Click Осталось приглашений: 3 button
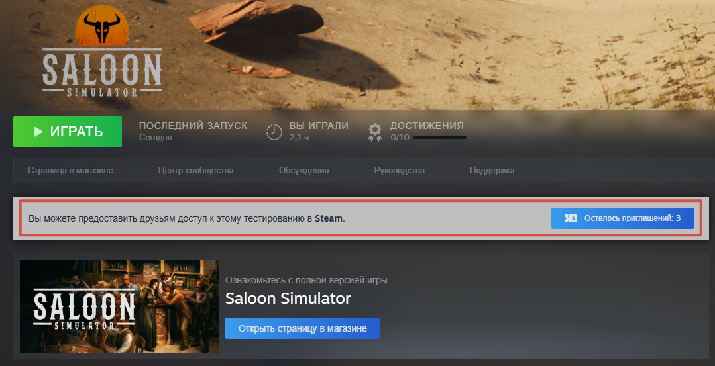715x366 pixels. point(622,218)
